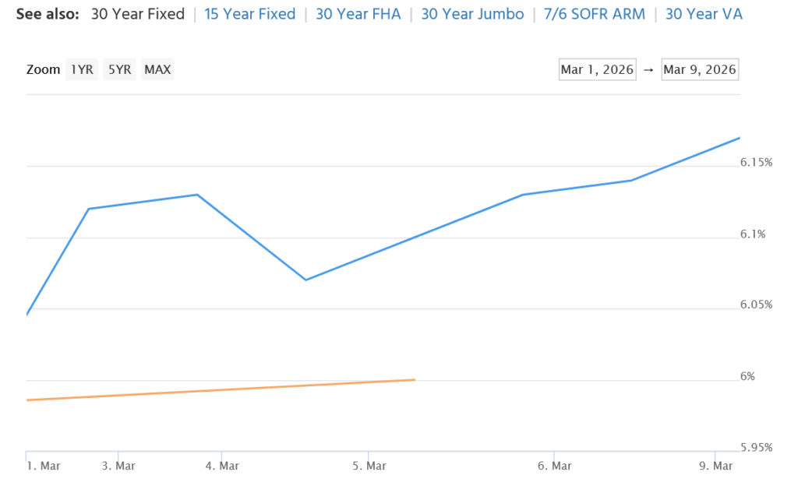Click the 5. Mar x-axis label
Screen dimensions: 798x493
[369, 467]
